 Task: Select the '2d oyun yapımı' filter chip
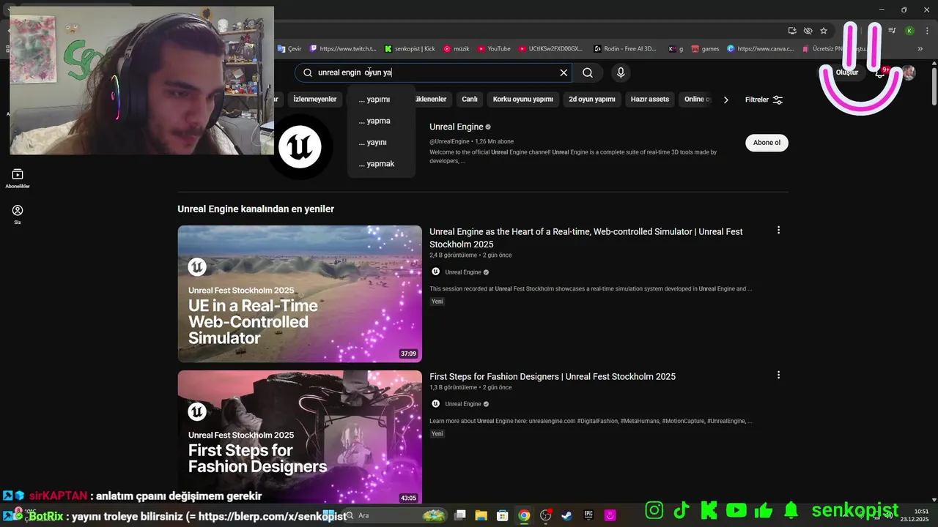click(592, 100)
